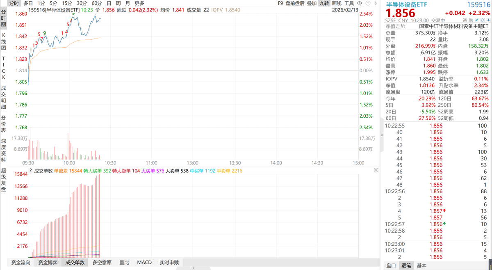The height and width of the screenshot is (270, 492).
Task: Expand bottom panel with double-chevron icon
Action: point(193,268)
